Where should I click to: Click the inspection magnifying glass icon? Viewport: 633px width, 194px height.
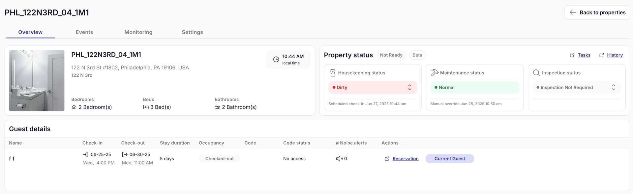pos(536,73)
